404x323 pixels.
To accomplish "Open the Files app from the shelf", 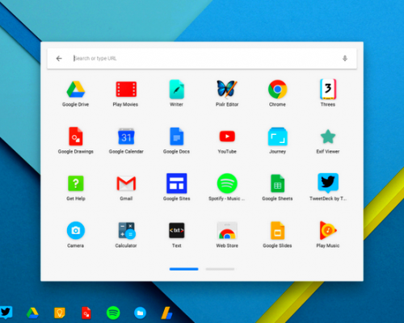I will pyautogui.click(x=140, y=313).
